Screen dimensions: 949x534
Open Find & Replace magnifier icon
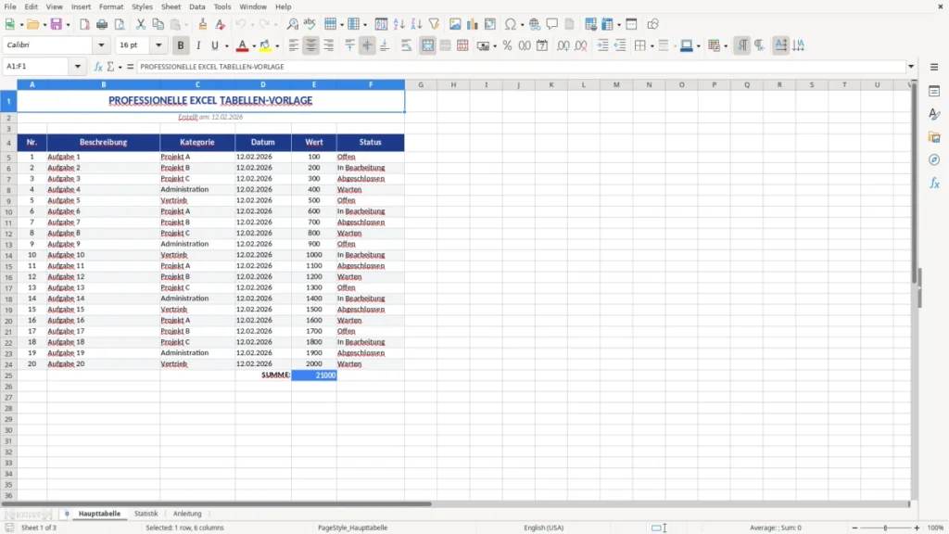[292, 24]
